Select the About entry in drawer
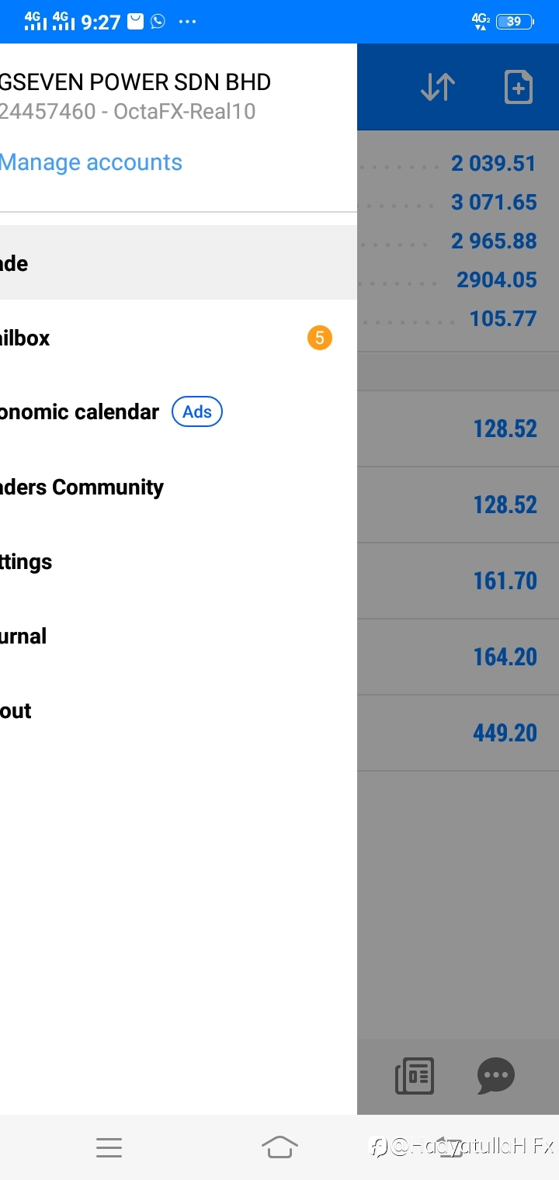Screen dimensions: 559x1180 click(x=179, y=710)
